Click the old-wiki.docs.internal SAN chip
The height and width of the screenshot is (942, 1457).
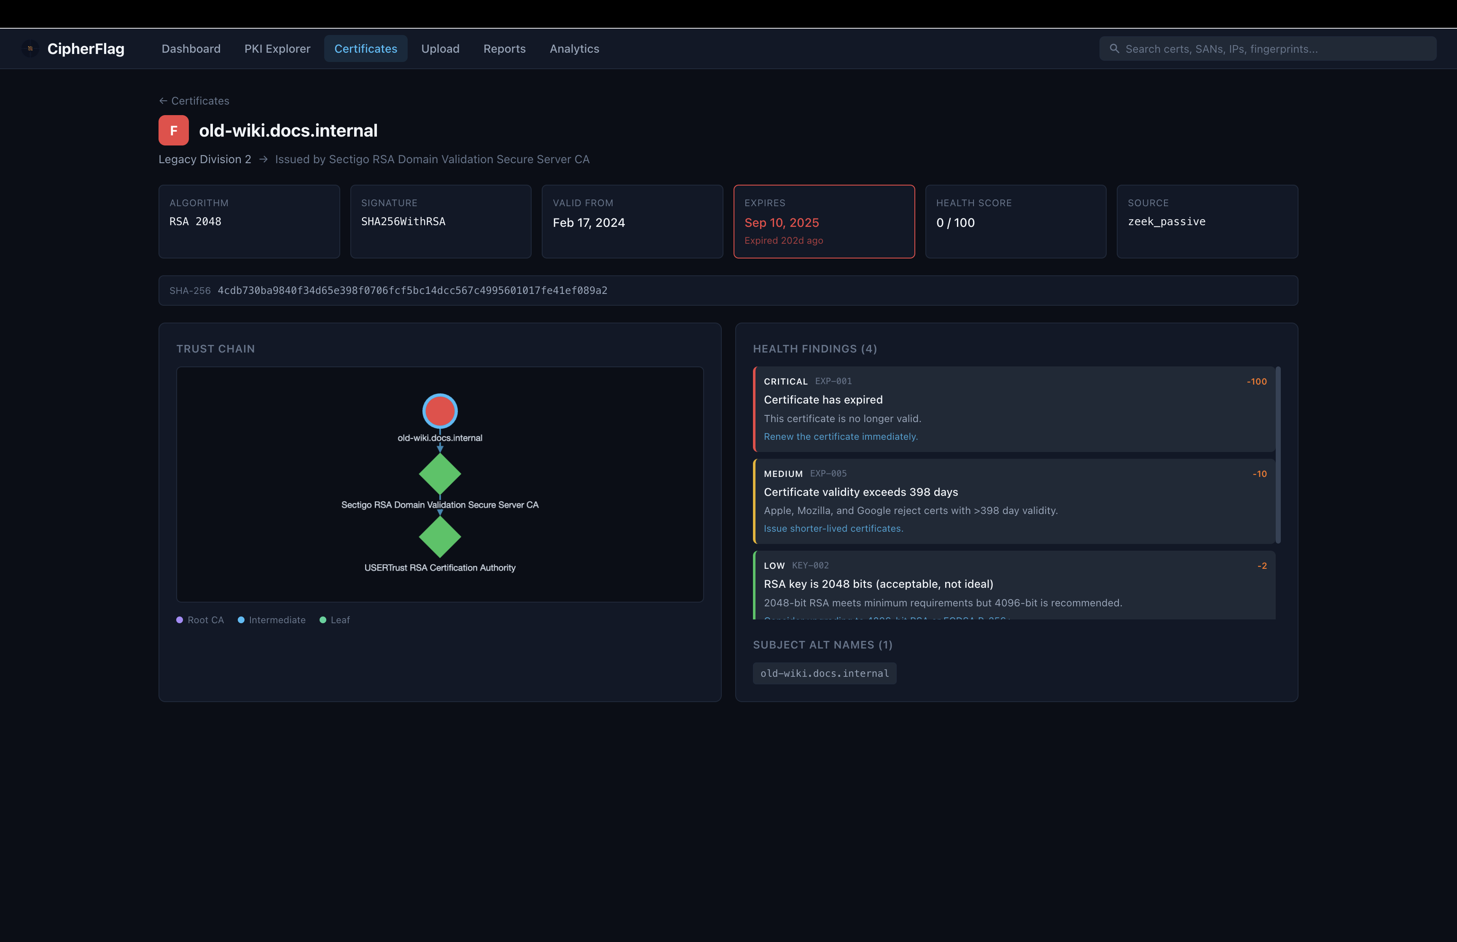[825, 673]
